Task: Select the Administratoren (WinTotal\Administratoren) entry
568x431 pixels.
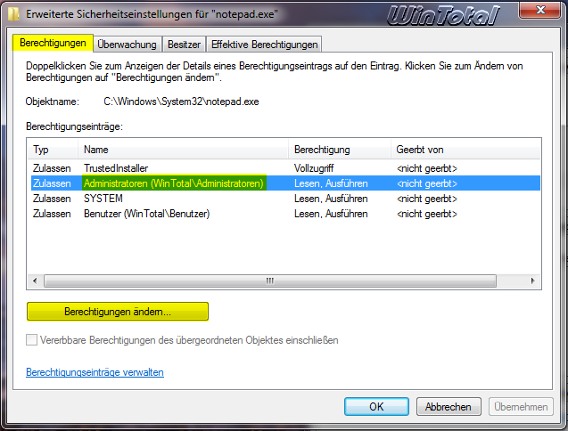Action: coord(286,183)
